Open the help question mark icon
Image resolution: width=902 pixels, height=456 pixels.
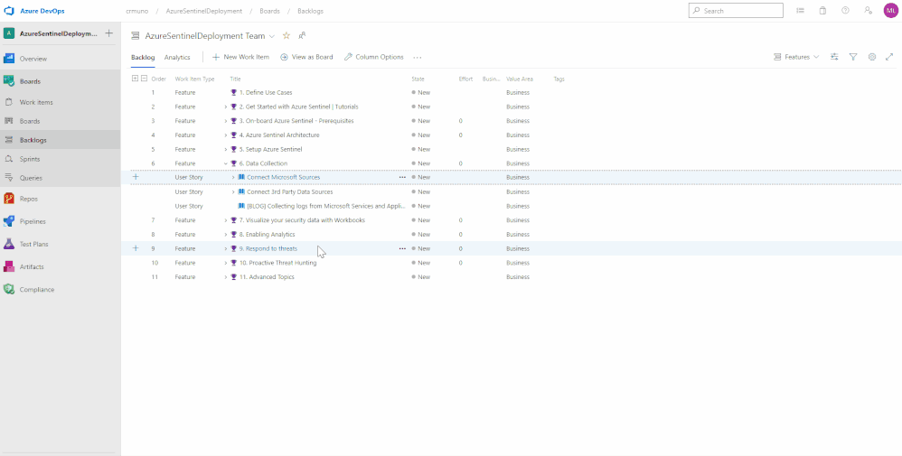tap(845, 10)
